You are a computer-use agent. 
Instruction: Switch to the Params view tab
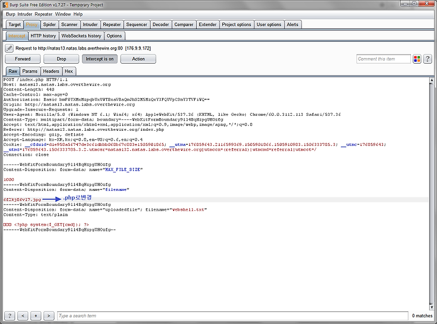(x=30, y=71)
